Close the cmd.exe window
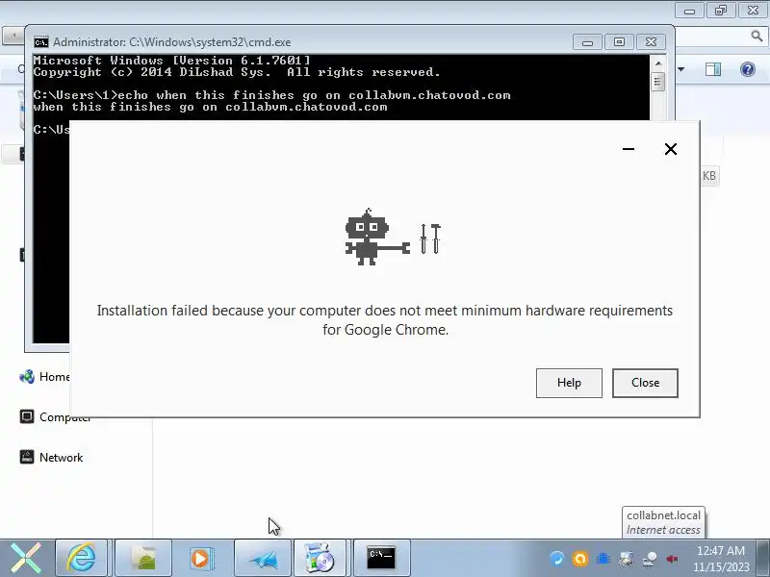The image size is (770, 577). [x=652, y=42]
